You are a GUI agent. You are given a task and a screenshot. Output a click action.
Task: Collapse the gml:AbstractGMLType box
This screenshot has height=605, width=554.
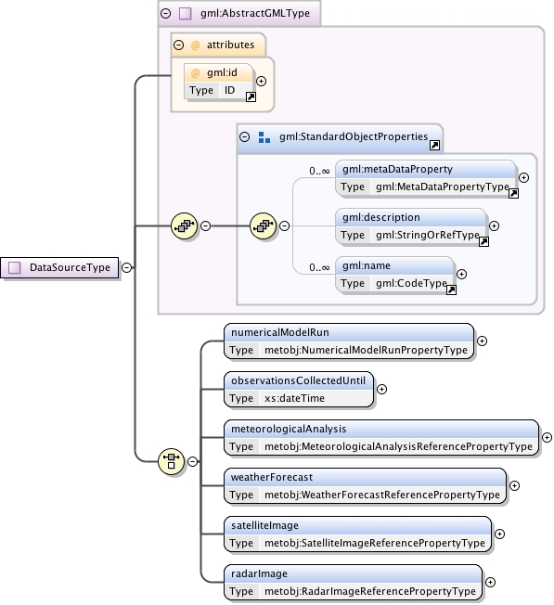tap(165, 14)
